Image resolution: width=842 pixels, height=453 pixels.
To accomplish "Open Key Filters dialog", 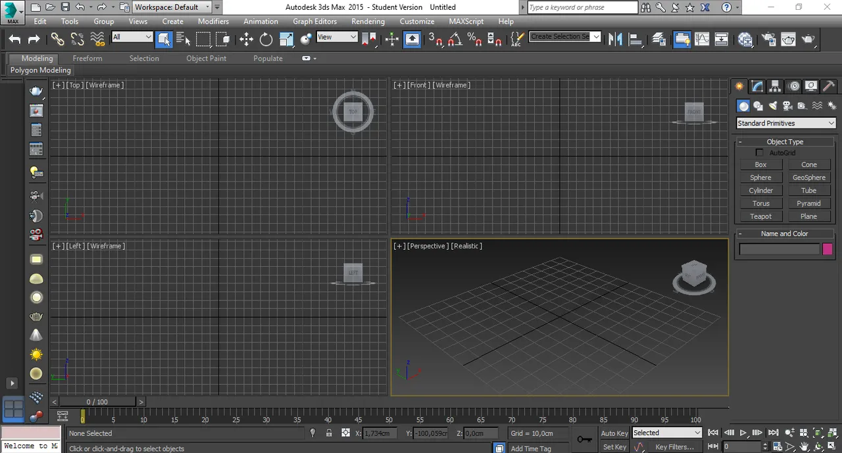I will point(674,447).
